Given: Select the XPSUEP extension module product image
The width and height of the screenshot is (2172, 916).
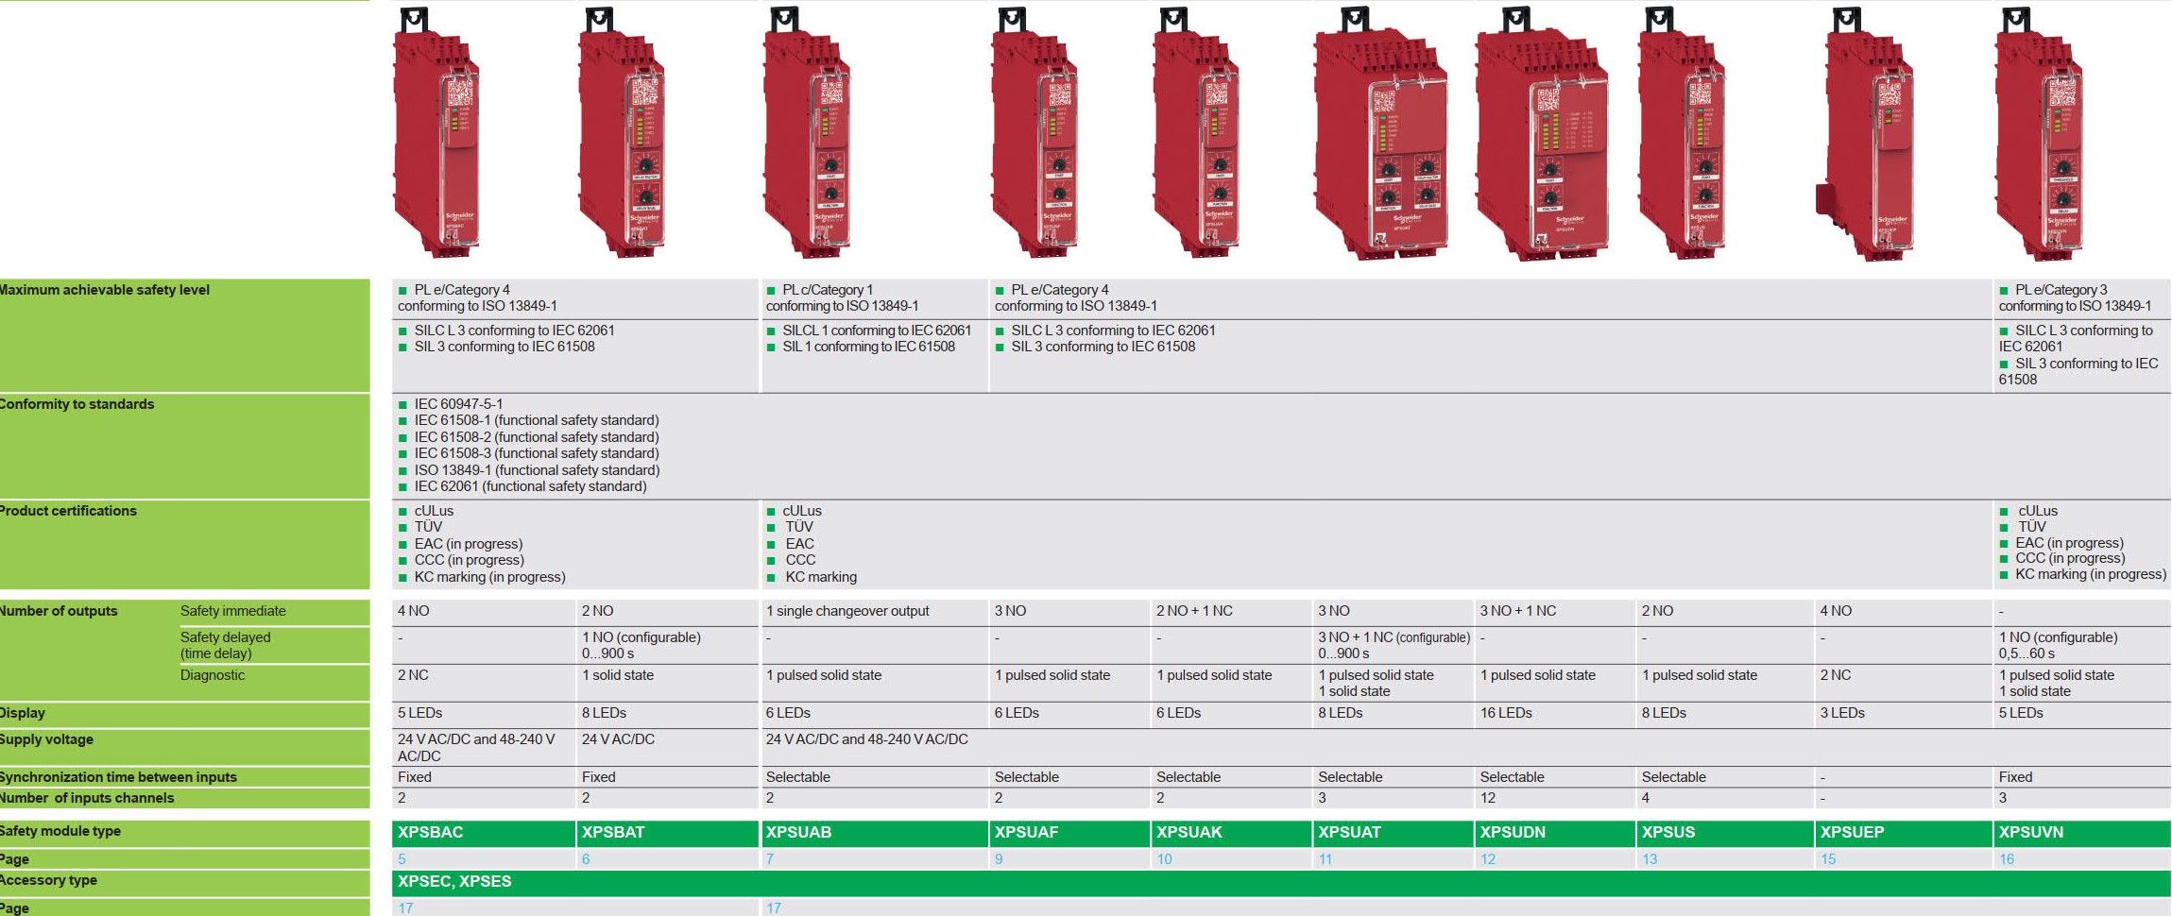Looking at the screenshot, I should coord(1865,134).
